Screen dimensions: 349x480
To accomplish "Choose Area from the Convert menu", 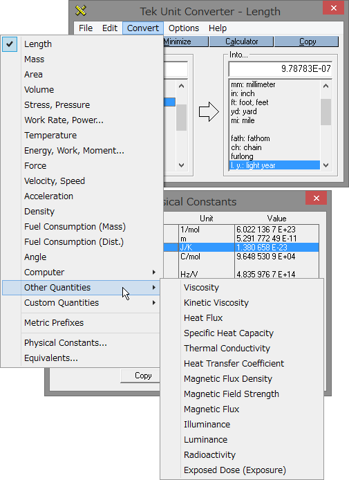I will [x=82, y=75].
